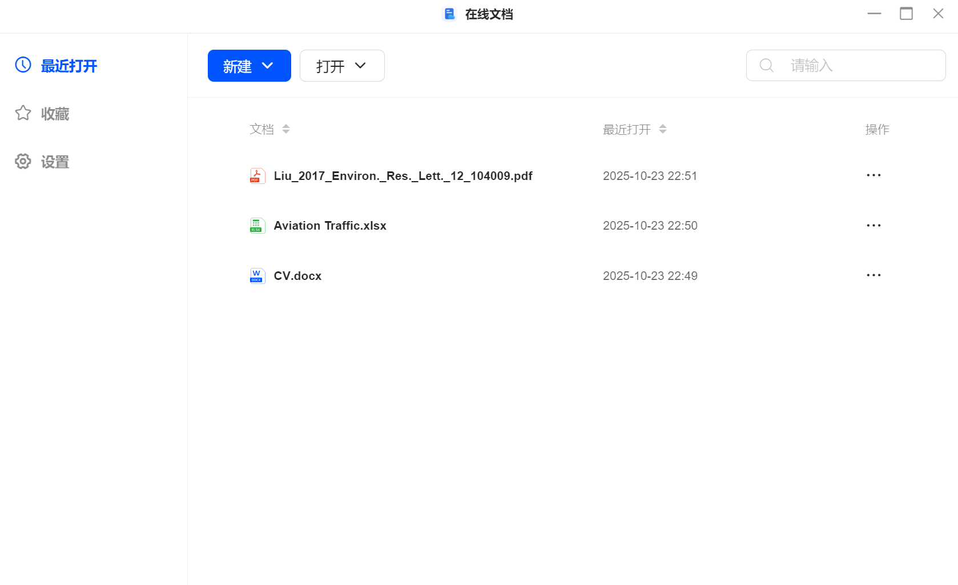Expand the 新建 dropdown button
Viewport: 958px width, 585px height.
coord(249,66)
